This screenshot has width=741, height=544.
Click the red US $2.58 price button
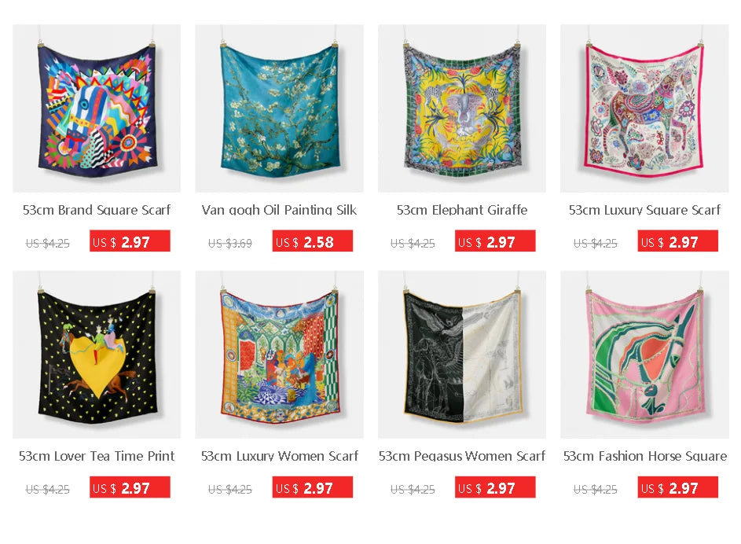coord(313,241)
